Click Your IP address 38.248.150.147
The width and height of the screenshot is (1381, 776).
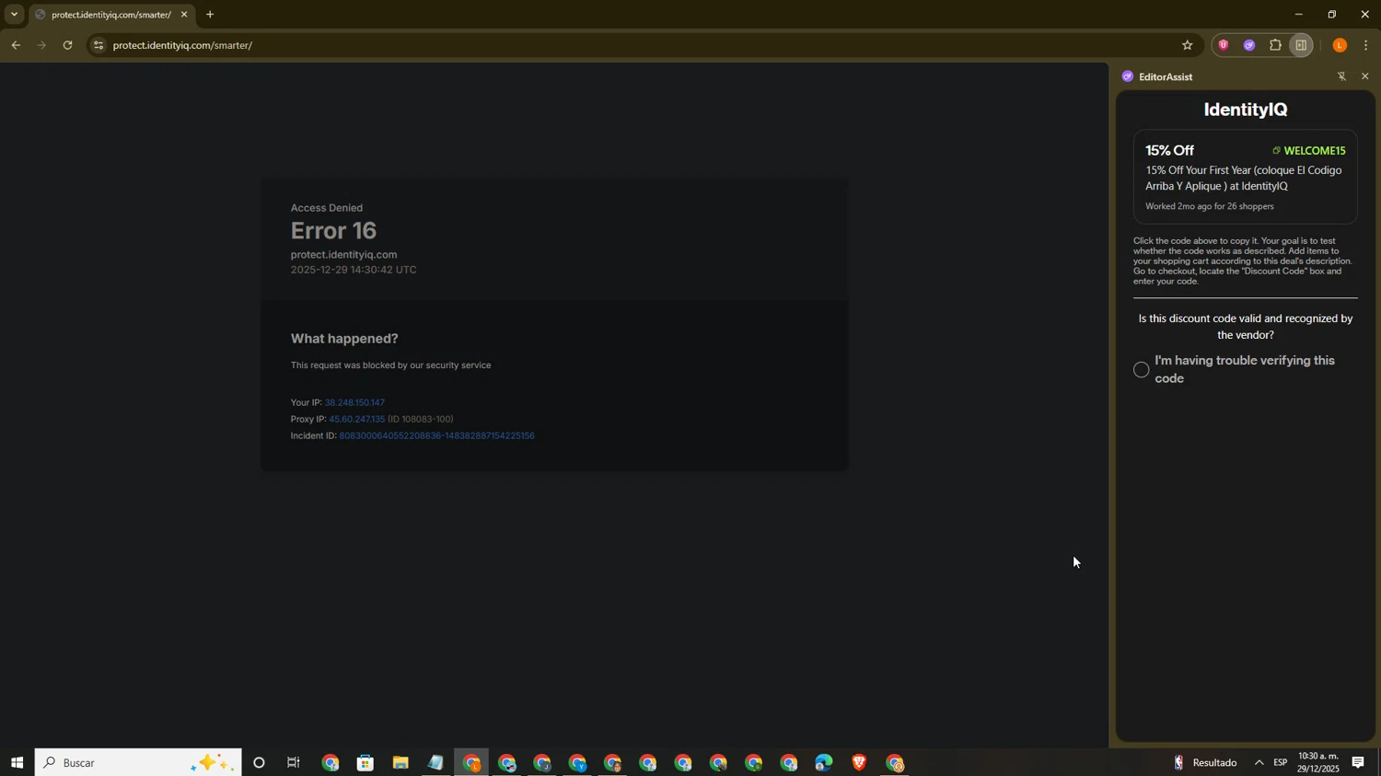[354, 402]
